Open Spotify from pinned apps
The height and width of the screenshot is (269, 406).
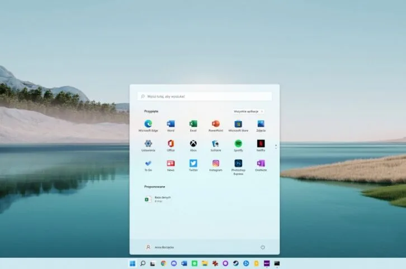point(238,146)
